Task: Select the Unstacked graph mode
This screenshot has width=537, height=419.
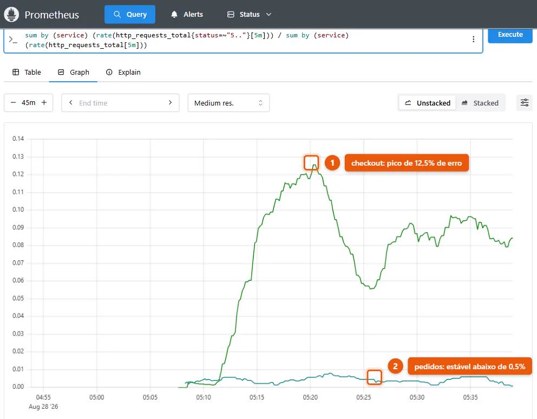Action: point(427,103)
